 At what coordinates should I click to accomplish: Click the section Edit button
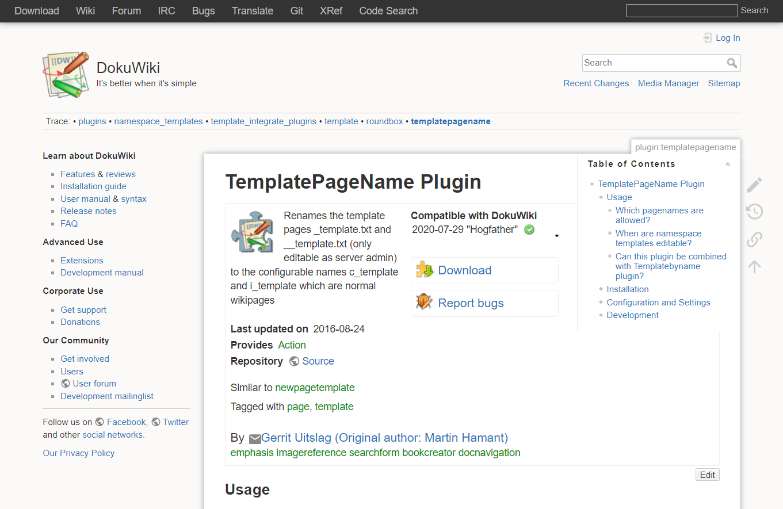[x=708, y=474]
